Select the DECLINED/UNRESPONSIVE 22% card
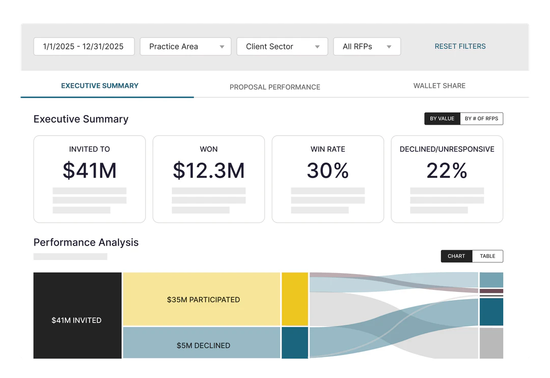Image resolution: width=550 pixels, height=378 pixels. coord(447,179)
